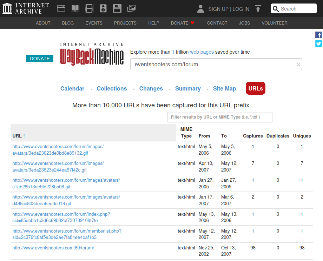
Task: Focus the filter results by URL field
Action: click(x=219, y=117)
